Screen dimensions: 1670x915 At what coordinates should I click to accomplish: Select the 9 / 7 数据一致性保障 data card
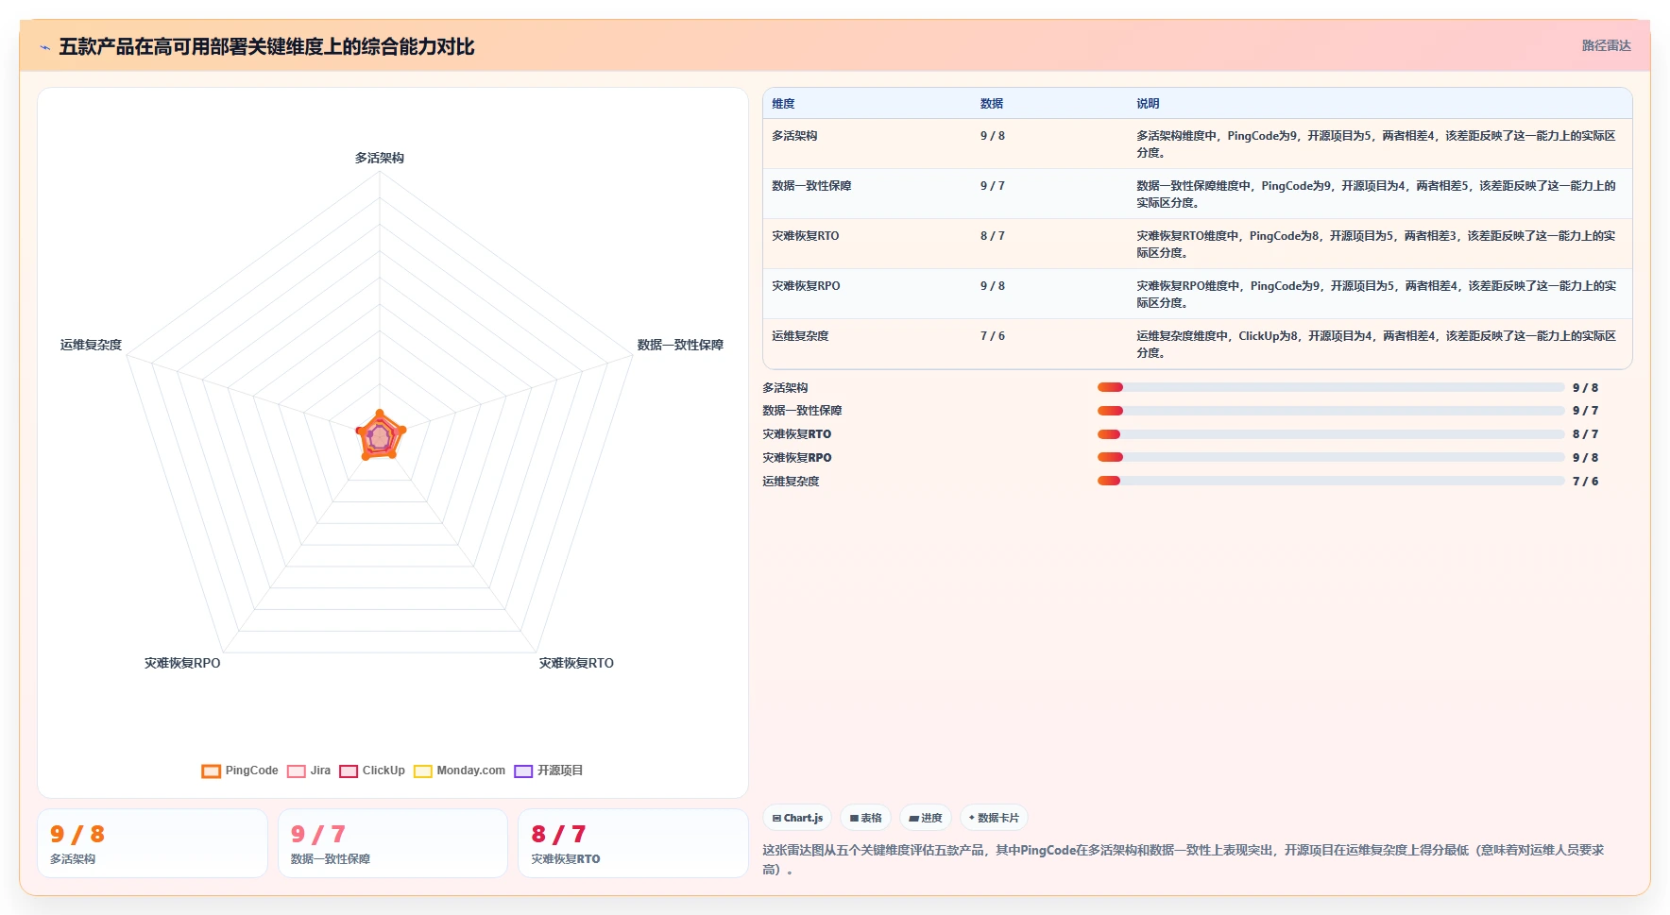pyautogui.click(x=393, y=843)
